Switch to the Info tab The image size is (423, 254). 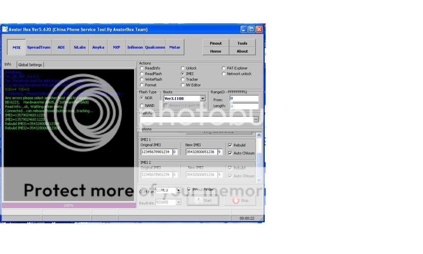pos(8,65)
